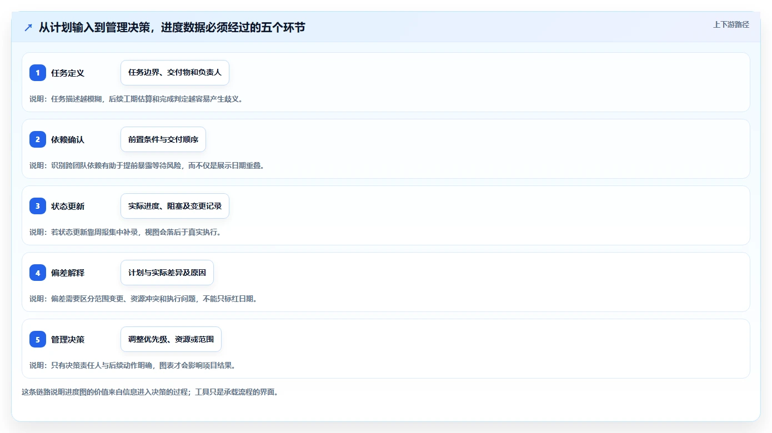Select the 实际进度、阻塞及变更记录 chip
772x433 pixels.
click(x=175, y=206)
